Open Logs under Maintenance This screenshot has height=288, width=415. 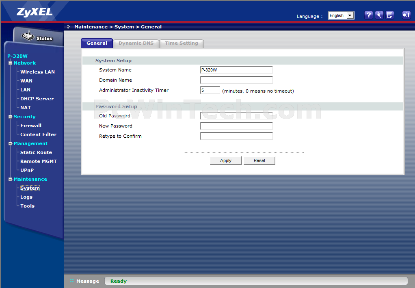click(26, 197)
